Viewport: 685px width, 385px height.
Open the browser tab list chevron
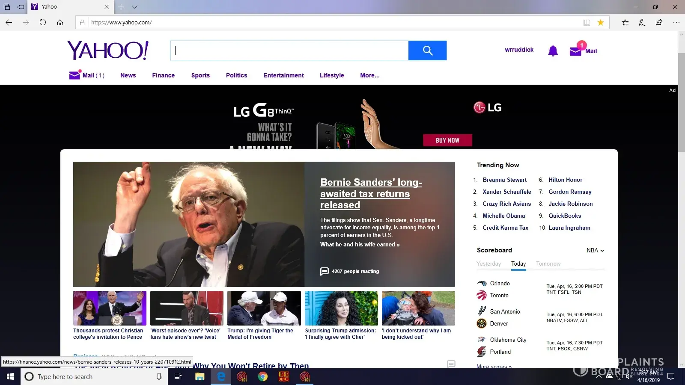coord(134,7)
